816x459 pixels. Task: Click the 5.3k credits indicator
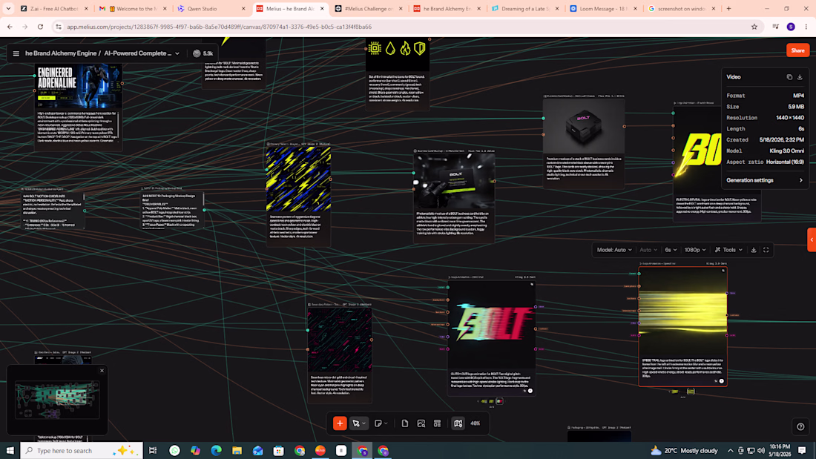pyautogui.click(x=203, y=53)
